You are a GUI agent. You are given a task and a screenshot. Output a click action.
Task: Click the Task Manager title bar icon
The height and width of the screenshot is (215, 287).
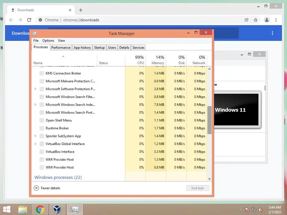[34, 34]
